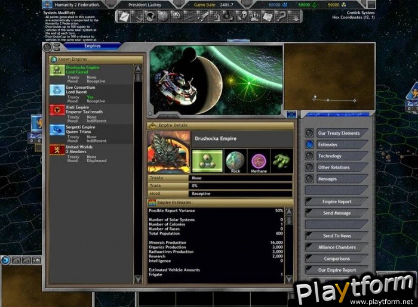418x307 pixels.
Task: Switch to the Empires tab header
Action: (93, 46)
